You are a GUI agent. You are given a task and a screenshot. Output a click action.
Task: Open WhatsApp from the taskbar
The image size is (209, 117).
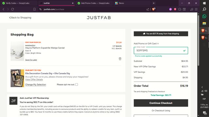click(204, 16)
